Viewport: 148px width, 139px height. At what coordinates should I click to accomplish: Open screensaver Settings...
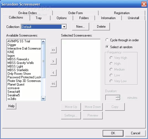pyautogui.click(x=71, y=115)
